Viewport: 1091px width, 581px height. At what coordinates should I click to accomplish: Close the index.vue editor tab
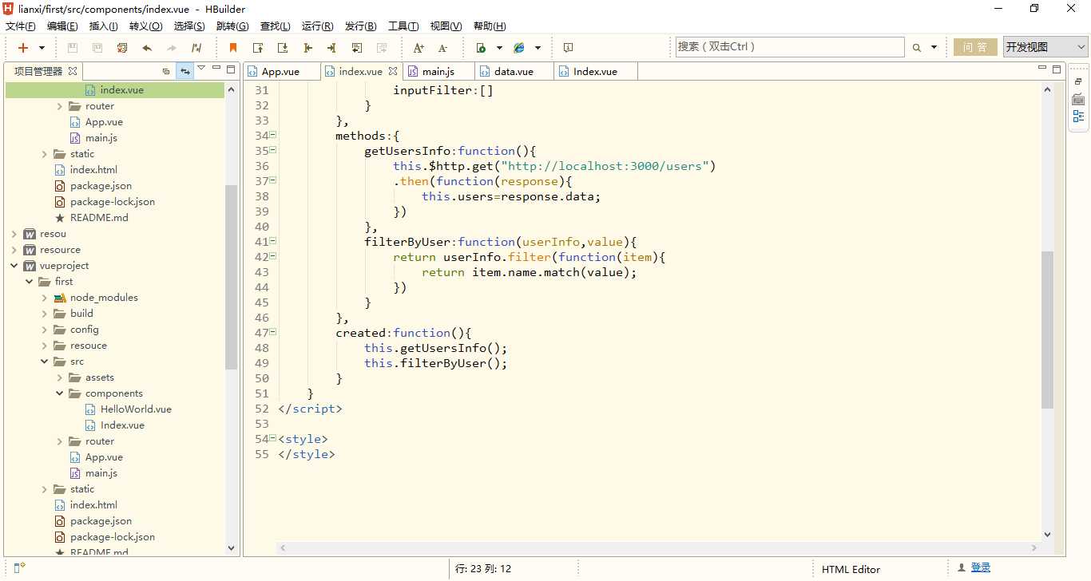[393, 71]
